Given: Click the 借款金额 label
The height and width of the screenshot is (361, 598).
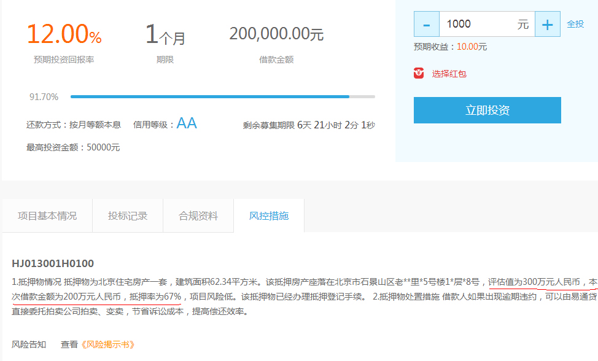Looking at the screenshot, I should click(x=276, y=60).
